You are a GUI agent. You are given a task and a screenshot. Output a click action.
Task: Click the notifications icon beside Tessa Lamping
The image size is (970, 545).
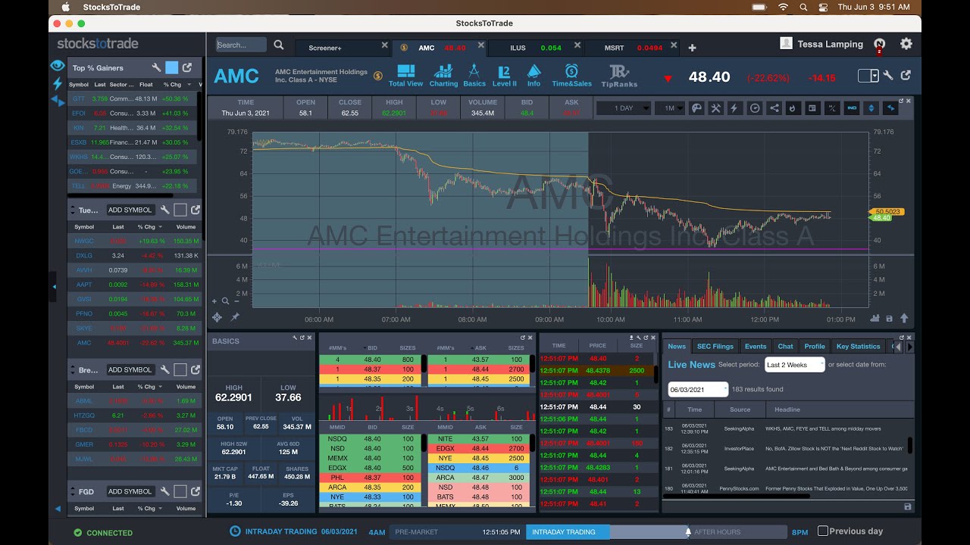point(879,44)
